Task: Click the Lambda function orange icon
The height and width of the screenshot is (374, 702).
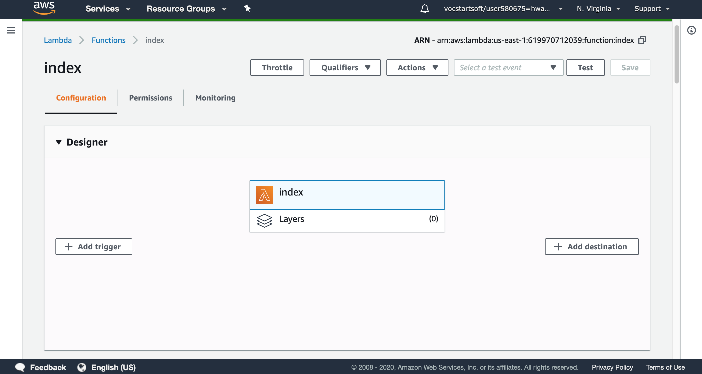Action: point(264,195)
